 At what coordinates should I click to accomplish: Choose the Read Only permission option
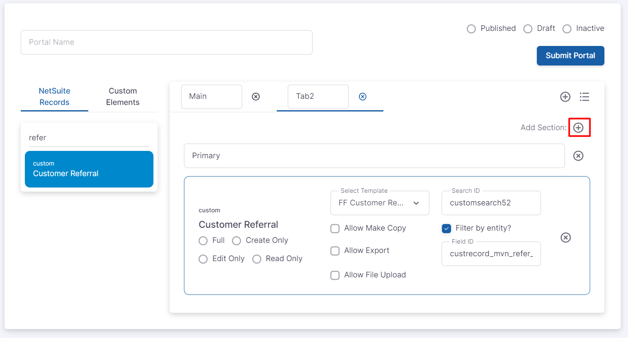(x=257, y=259)
